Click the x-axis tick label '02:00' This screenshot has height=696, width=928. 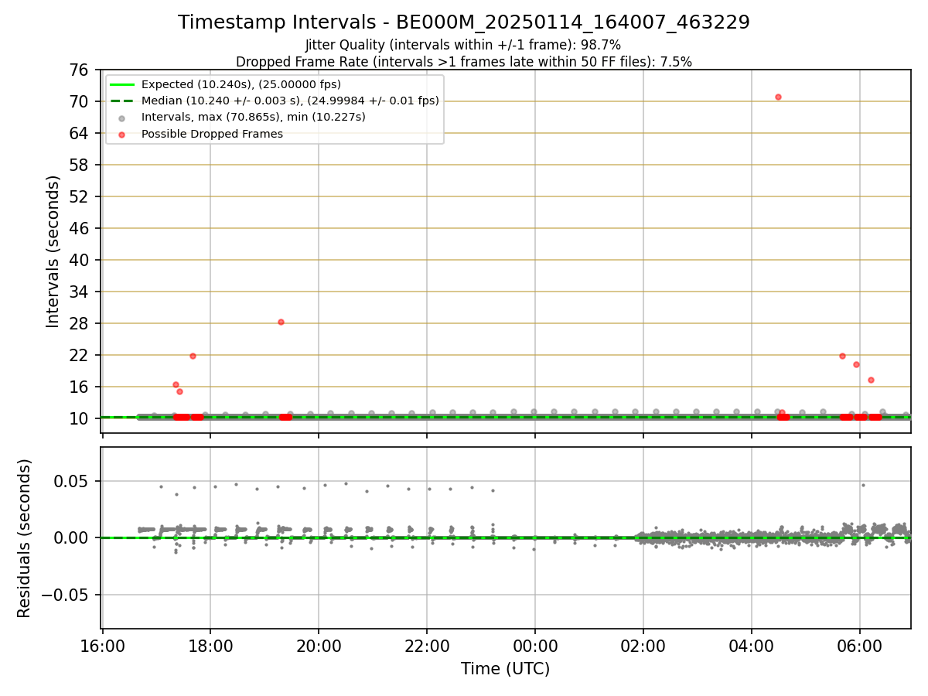[x=643, y=645]
